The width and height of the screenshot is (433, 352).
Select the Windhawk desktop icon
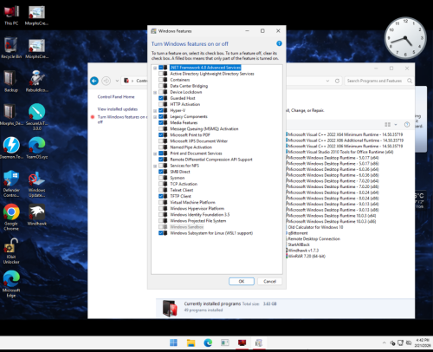[x=36, y=215]
